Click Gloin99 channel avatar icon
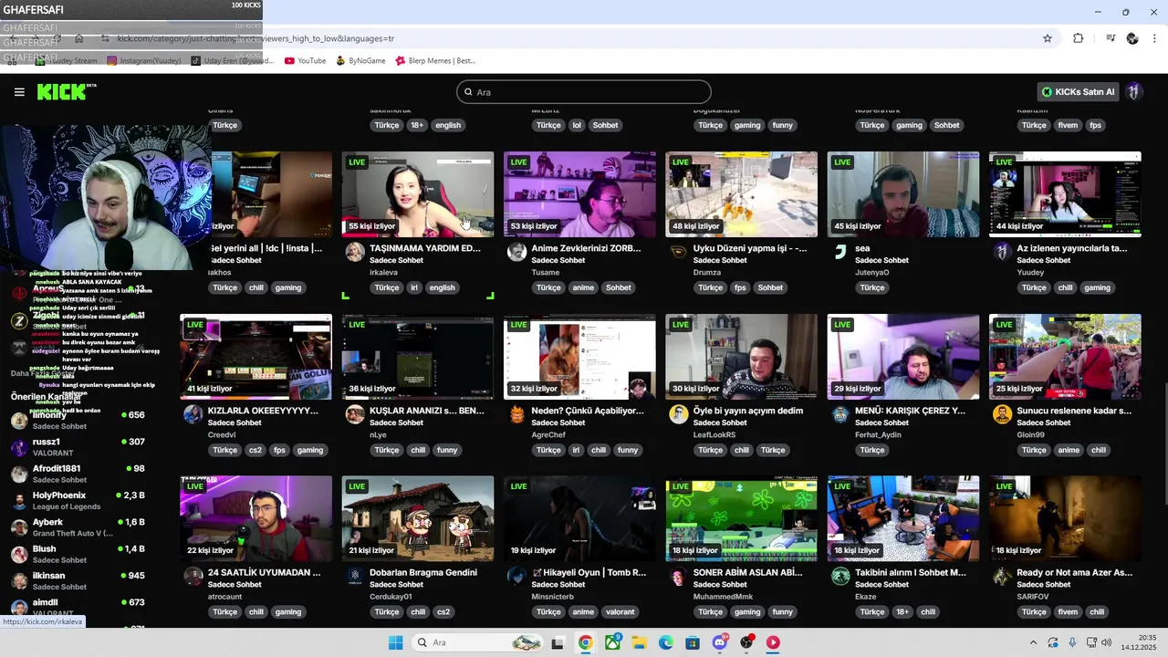 [x=1002, y=415]
